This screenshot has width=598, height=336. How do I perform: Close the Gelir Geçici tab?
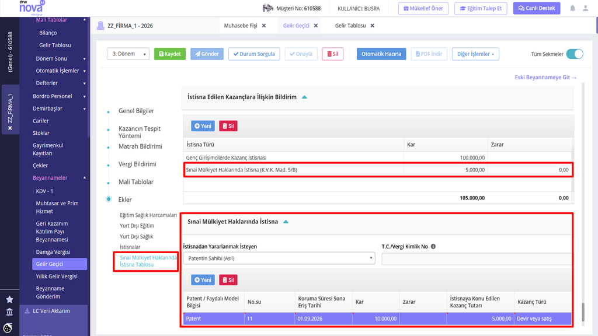point(316,26)
